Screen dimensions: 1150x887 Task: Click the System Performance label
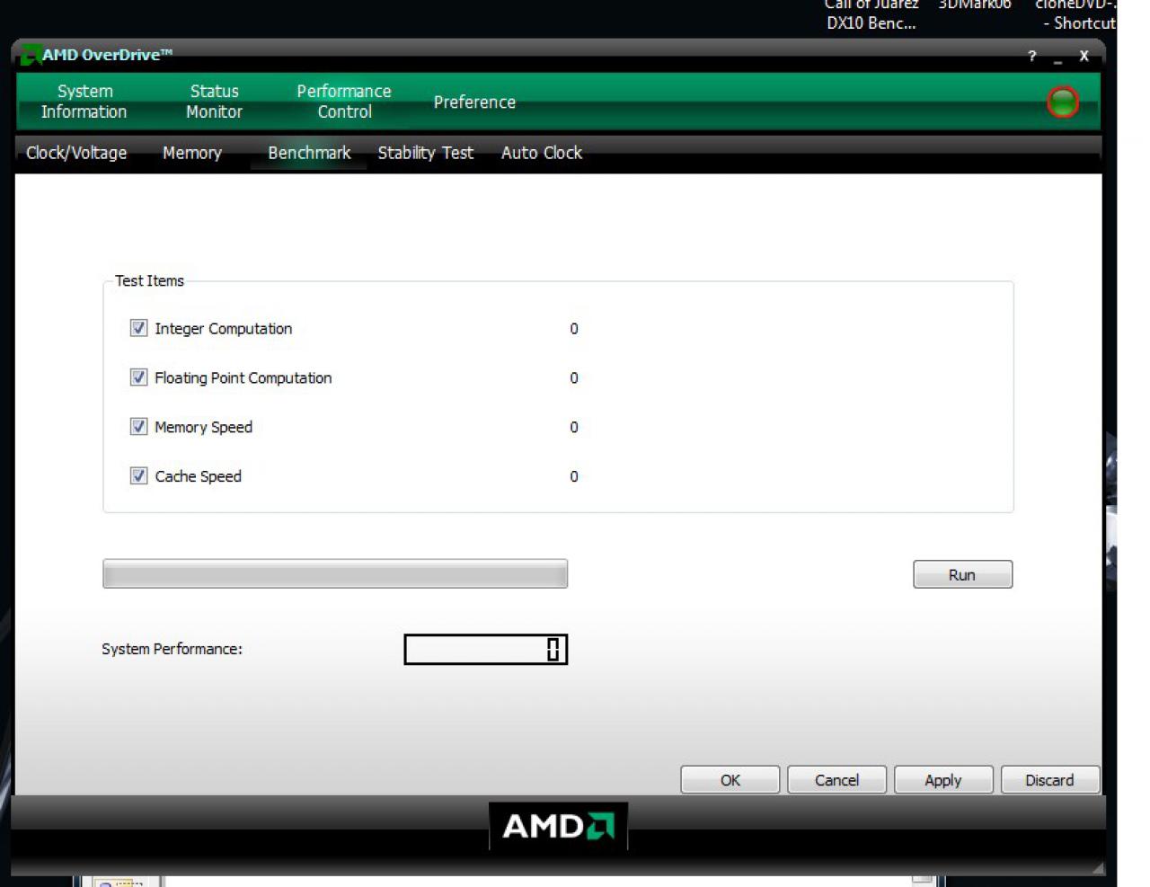[x=172, y=649]
